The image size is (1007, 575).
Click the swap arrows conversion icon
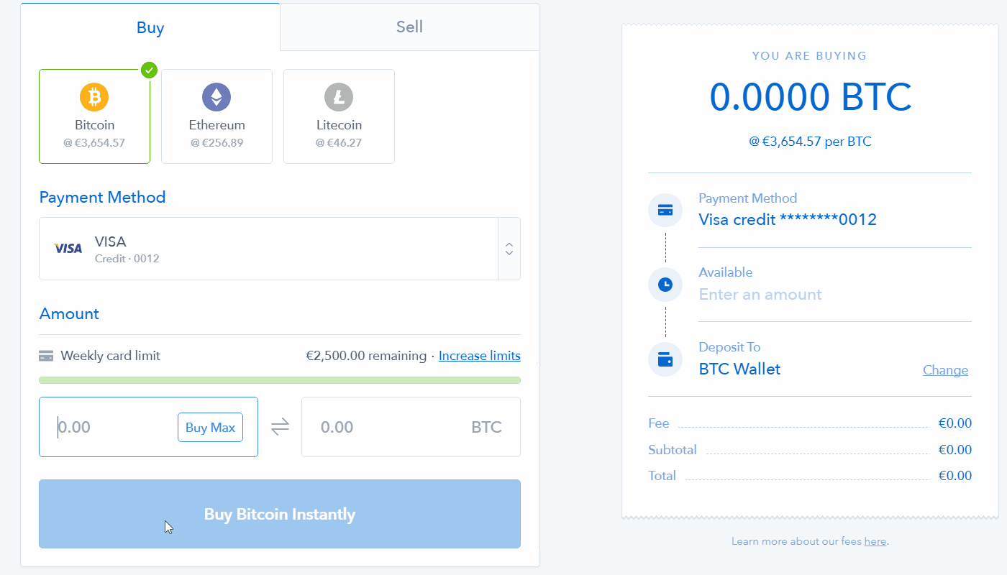pyautogui.click(x=280, y=427)
